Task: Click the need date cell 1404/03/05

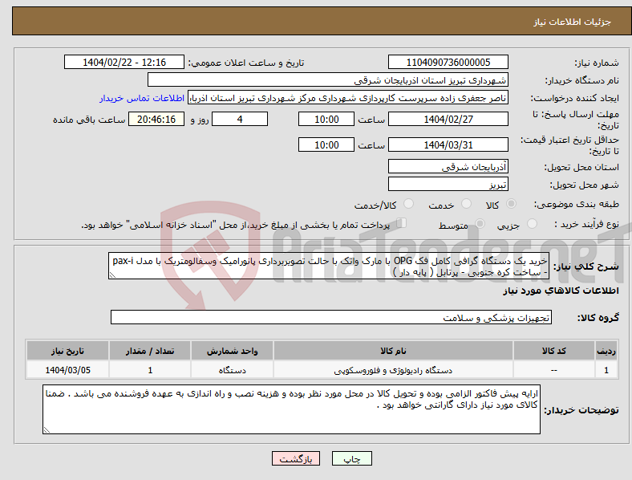Action: pyautogui.click(x=67, y=370)
